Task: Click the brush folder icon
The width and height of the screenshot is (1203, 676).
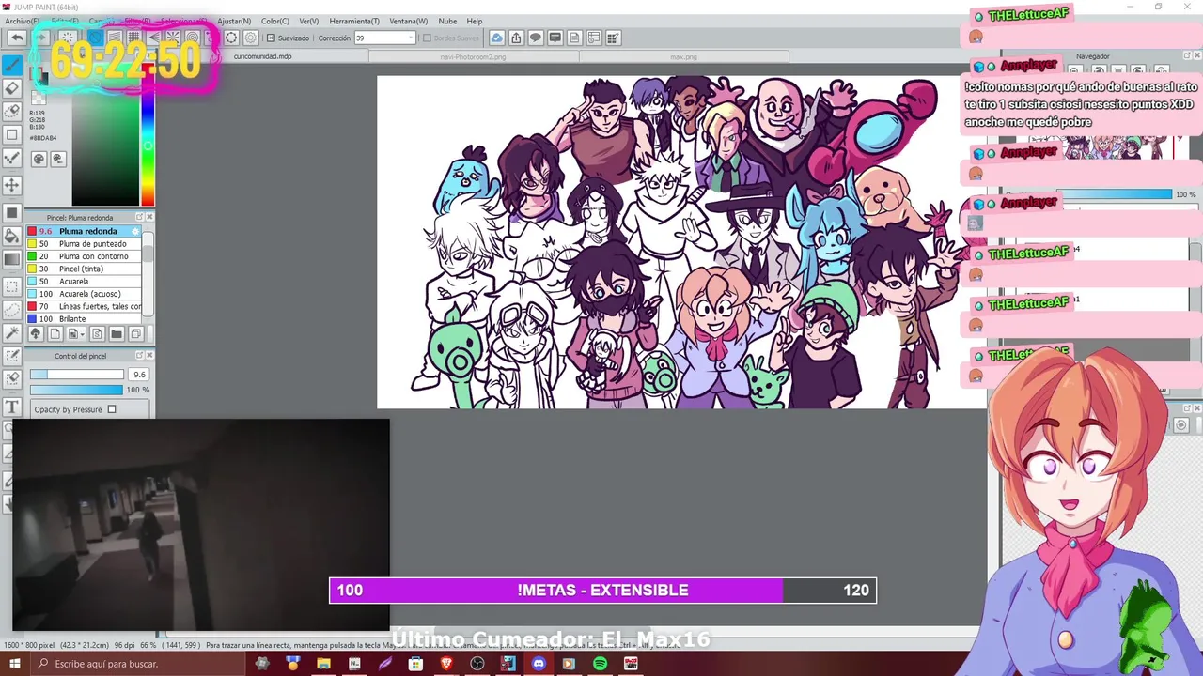Action: point(116,333)
